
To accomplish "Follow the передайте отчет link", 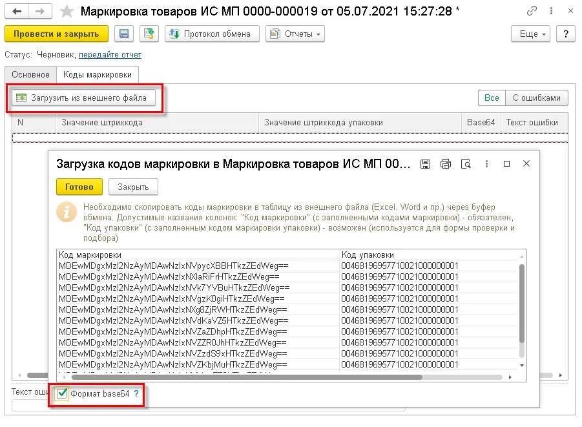I will (x=110, y=54).
